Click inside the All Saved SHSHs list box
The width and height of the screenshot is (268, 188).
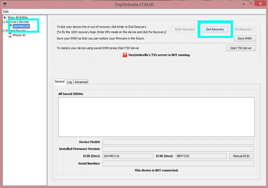[x=156, y=117]
